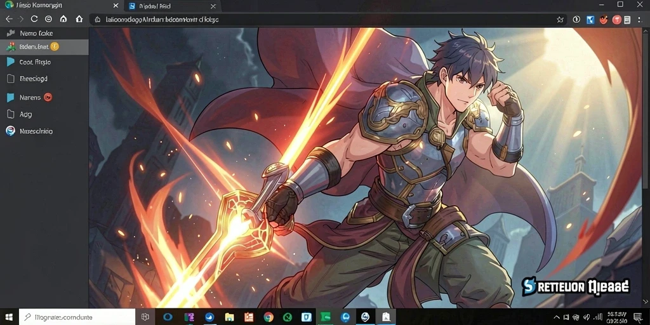Go back with the left arrow
Screen dimensions: 650x325
tap(9, 19)
